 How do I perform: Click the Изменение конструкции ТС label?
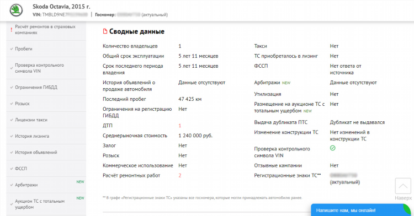click(286, 132)
